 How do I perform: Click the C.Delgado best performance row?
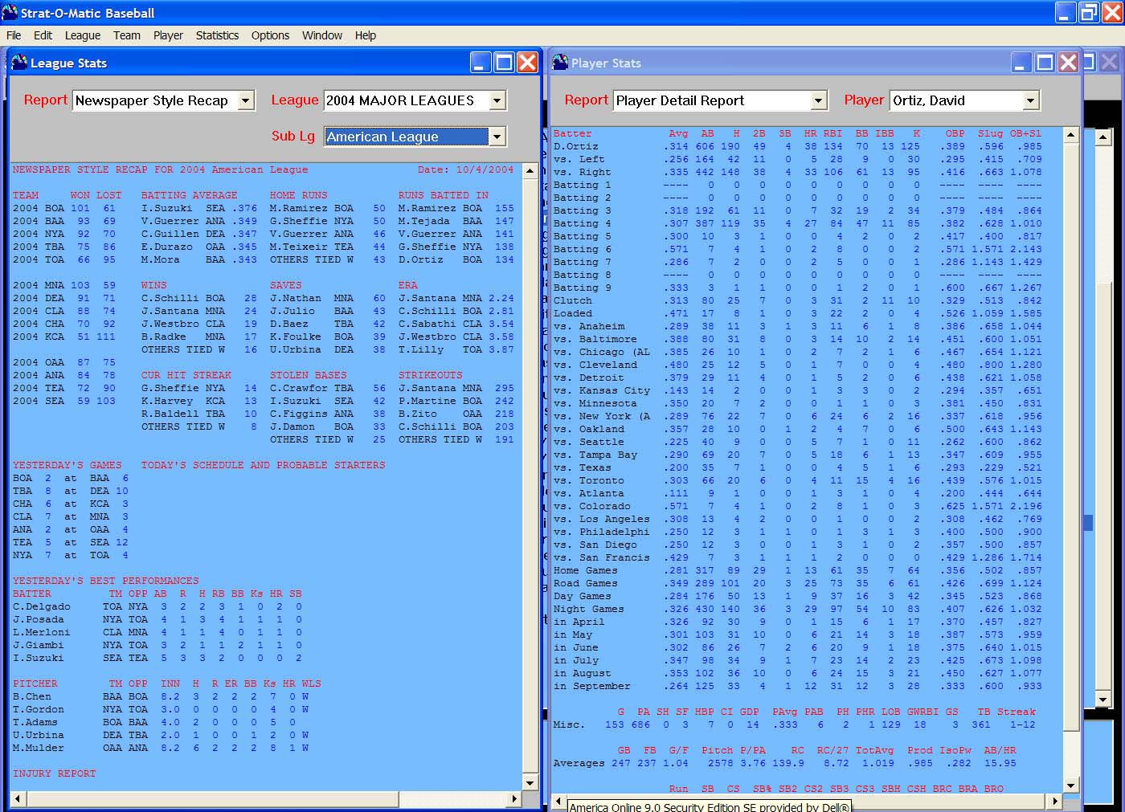click(157, 606)
